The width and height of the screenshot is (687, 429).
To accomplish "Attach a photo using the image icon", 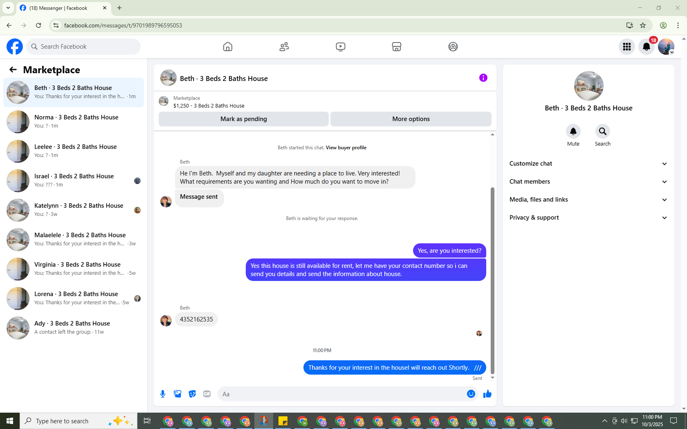I will pos(177,394).
